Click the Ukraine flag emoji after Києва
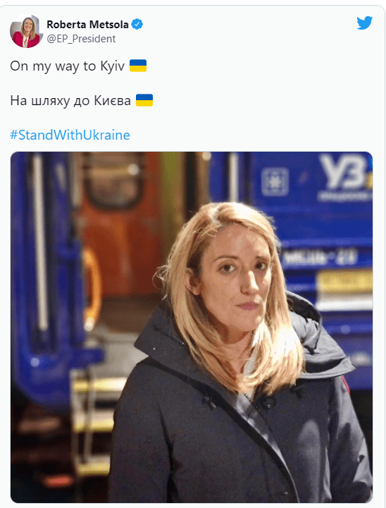The image size is (386, 508). pyautogui.click(x=144, y=100)
